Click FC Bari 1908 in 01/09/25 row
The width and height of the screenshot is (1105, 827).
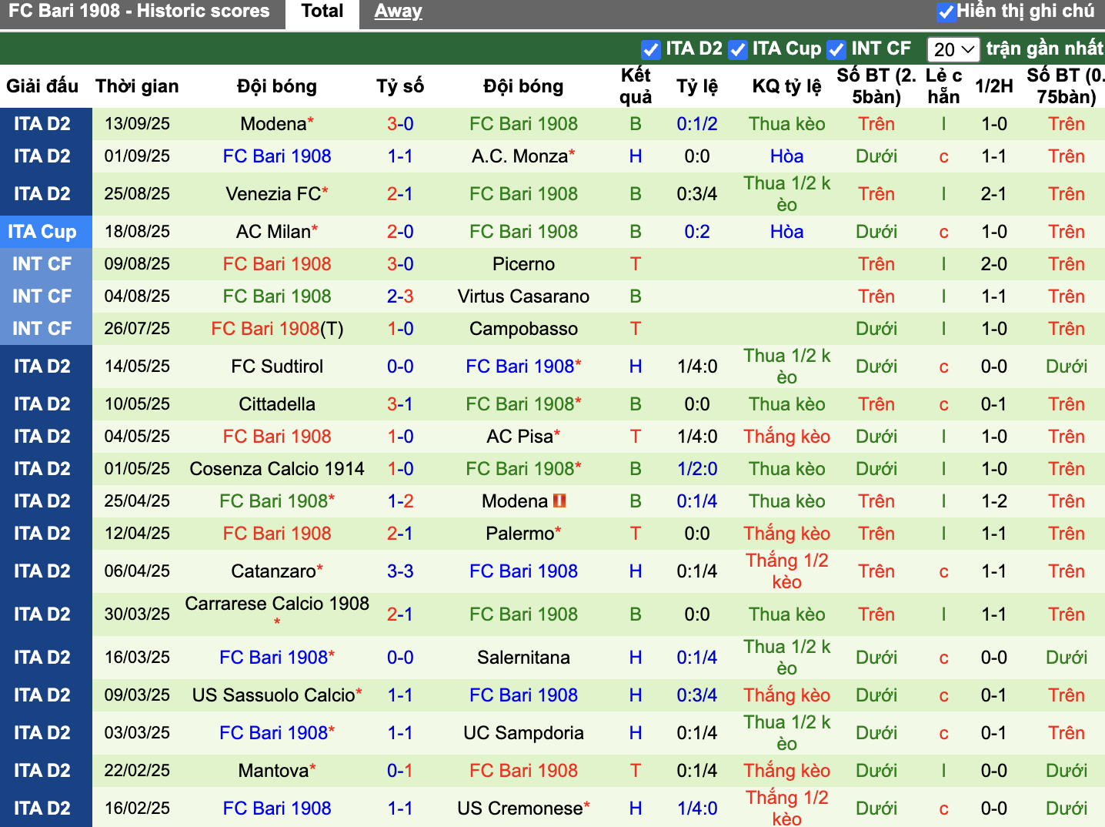[277, 156]
